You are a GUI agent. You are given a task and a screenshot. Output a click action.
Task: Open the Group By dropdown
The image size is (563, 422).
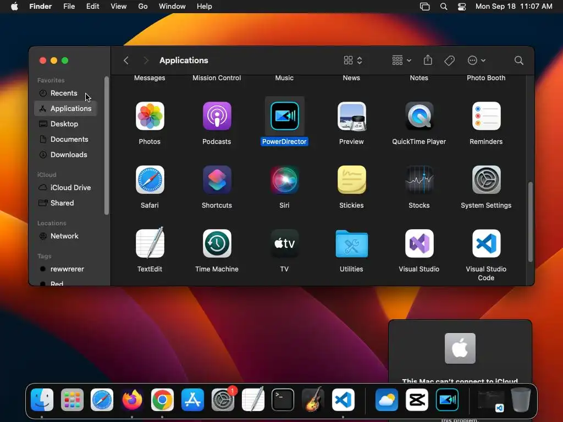pyautogui.click(x=401, y=60)
